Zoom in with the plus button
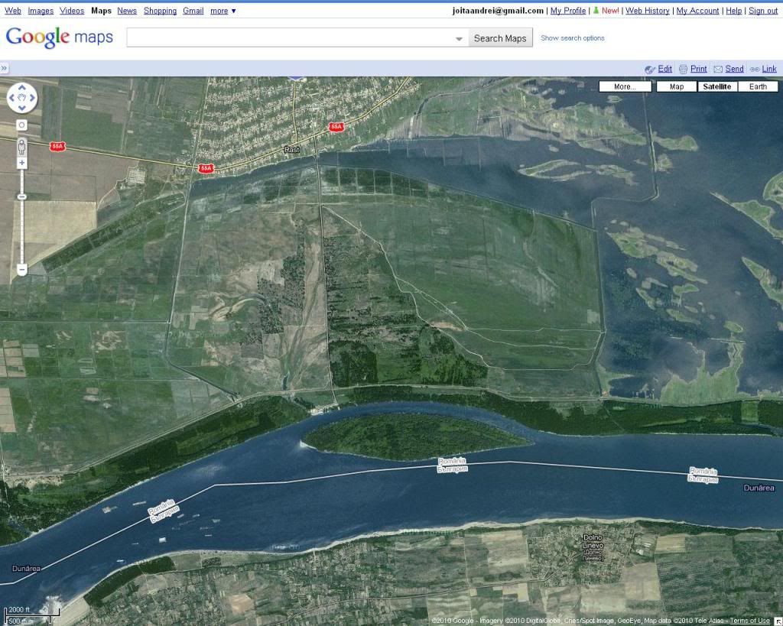The width and height of the screenshot is (783, 626). pos(22,163)
